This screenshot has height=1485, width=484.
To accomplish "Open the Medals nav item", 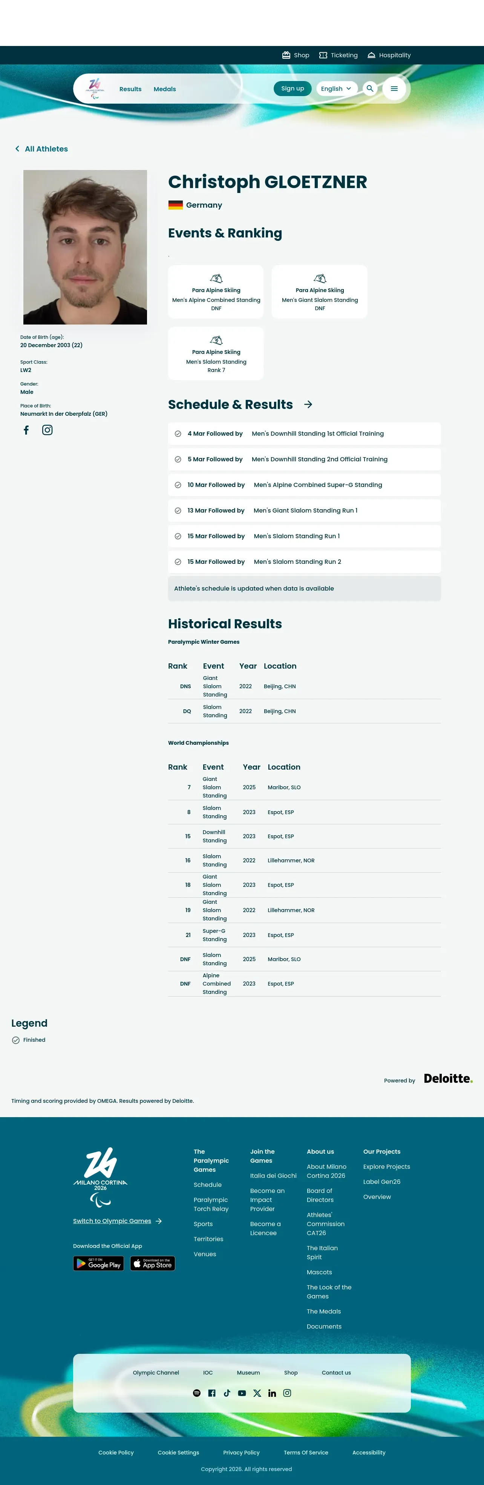I will [x=164, y=89].
